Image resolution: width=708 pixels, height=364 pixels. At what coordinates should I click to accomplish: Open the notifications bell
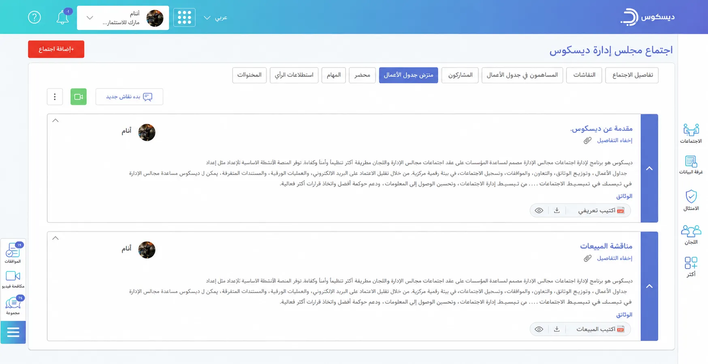pos(63,17)
